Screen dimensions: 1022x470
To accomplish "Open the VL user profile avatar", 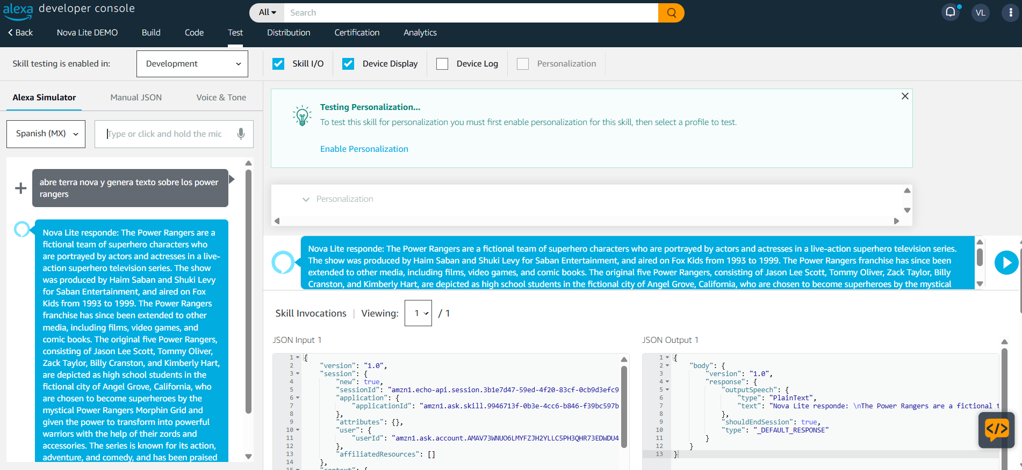I will (980, 13).
